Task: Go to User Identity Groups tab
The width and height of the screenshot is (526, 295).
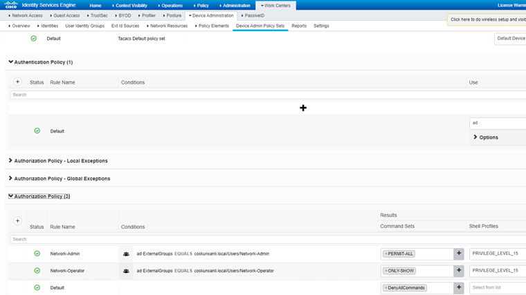Action: (85, 26)
